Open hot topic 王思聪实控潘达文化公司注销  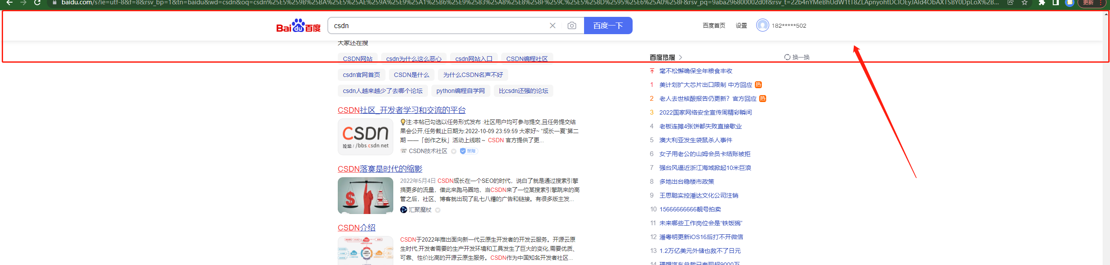[699, 195]
